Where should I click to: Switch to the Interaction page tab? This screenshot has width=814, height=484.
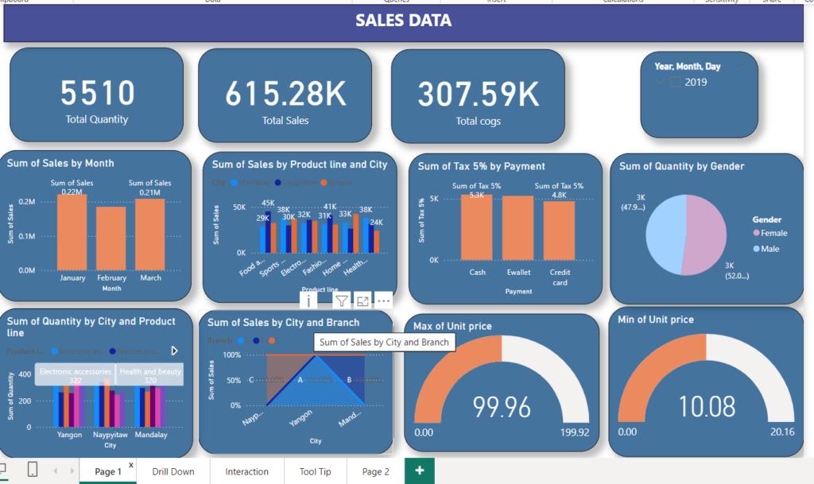(x=246, y=471)
